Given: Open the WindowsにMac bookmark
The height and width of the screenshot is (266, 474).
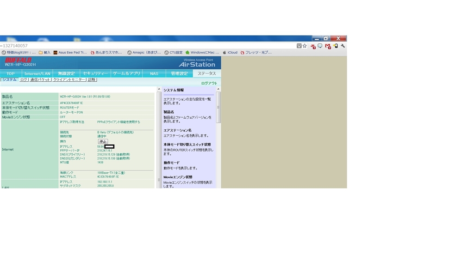Looking at the screenshot, I should 202,53.
